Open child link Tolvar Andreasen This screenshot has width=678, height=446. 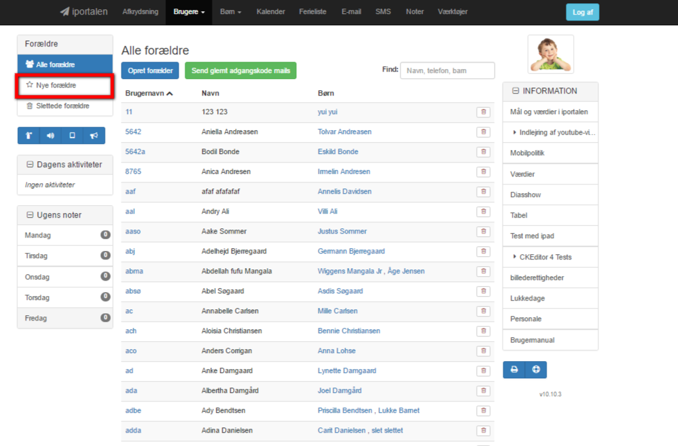[345, 132]
